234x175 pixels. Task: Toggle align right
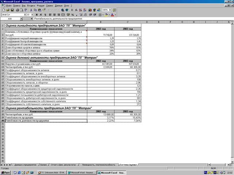coord(59,15)
